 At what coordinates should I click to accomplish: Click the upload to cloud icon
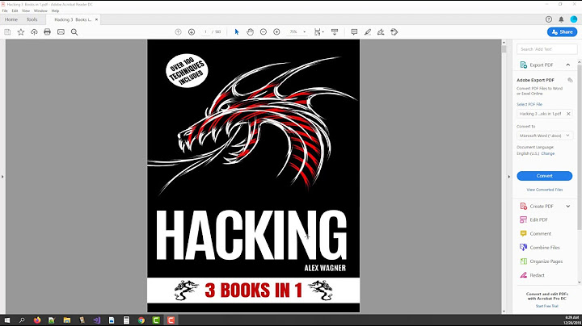click(34, 32)
